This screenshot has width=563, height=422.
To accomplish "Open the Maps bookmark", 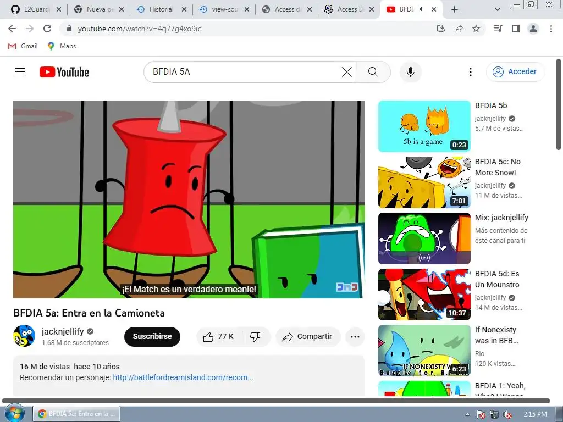I will 62,46.
